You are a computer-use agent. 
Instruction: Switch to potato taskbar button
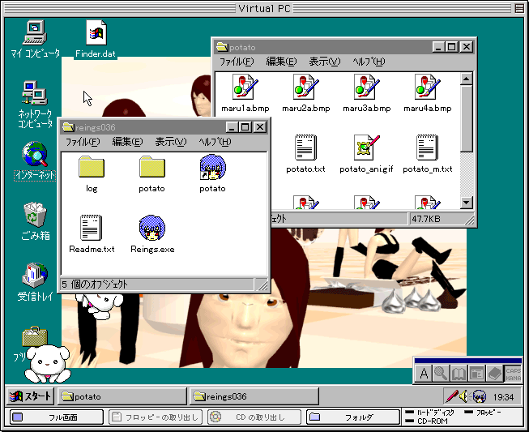(x=122, y=396)
